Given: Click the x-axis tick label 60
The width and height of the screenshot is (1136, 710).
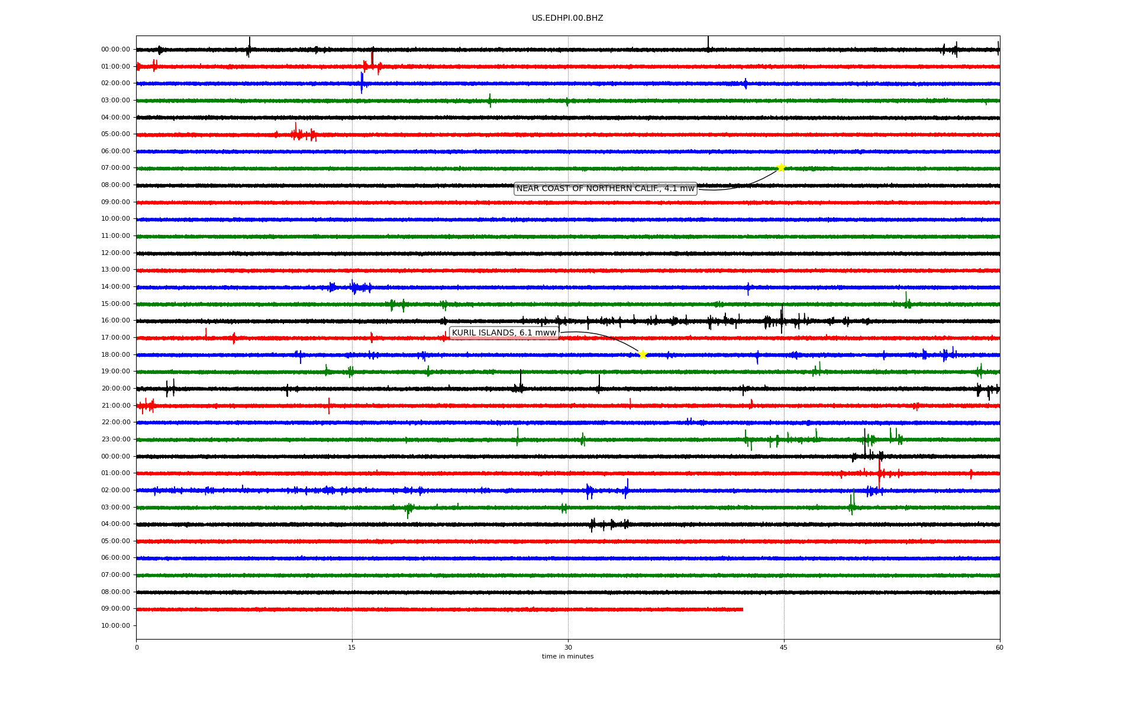Looking at the screenshot, I should pos(999,647).
